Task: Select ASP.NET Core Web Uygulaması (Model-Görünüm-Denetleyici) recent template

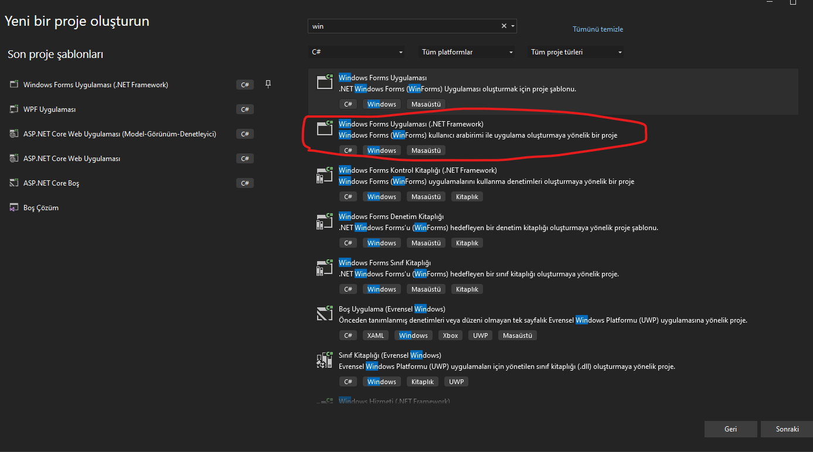Action: 120,134
